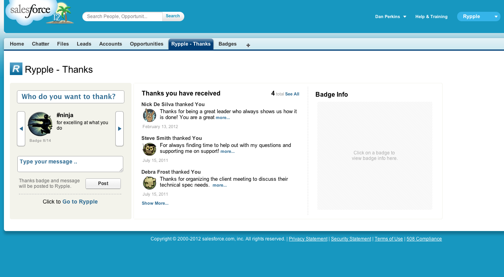Expand Debra Frost's message with more
This screenshot has height=277, width=504.
[220, 185]
